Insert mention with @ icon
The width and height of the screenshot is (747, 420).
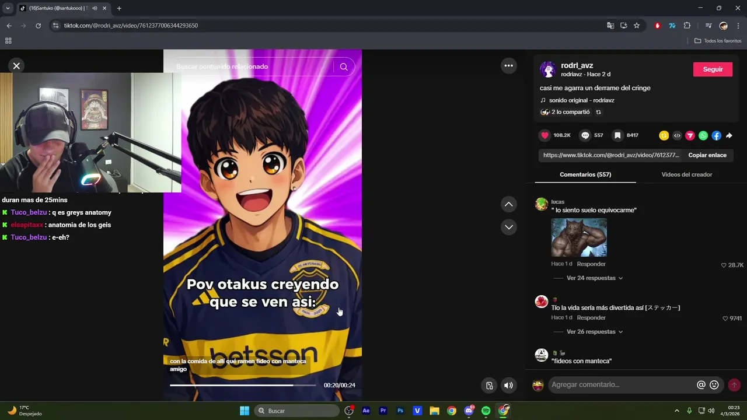point(701,385)
